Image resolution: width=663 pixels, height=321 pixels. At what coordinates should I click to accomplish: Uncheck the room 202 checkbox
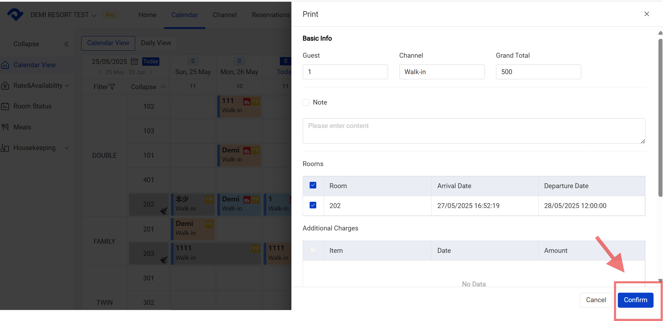click(x=313, y=205)
